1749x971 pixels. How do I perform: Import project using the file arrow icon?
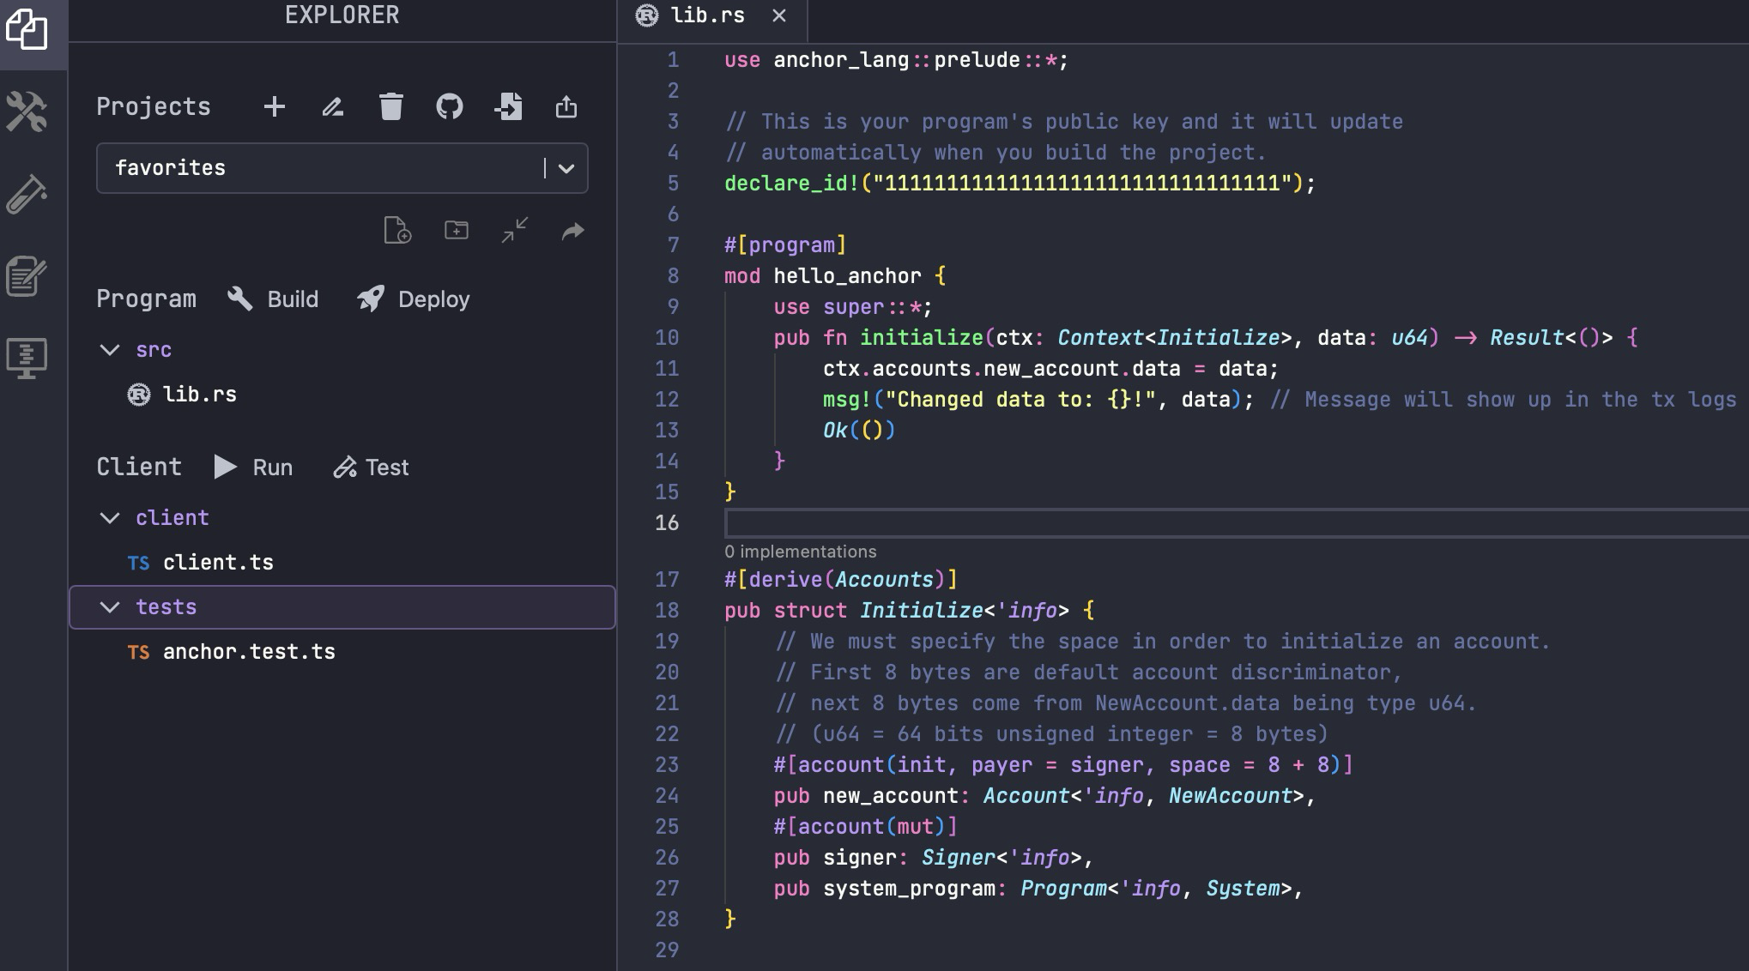click(x=508, y=106)
